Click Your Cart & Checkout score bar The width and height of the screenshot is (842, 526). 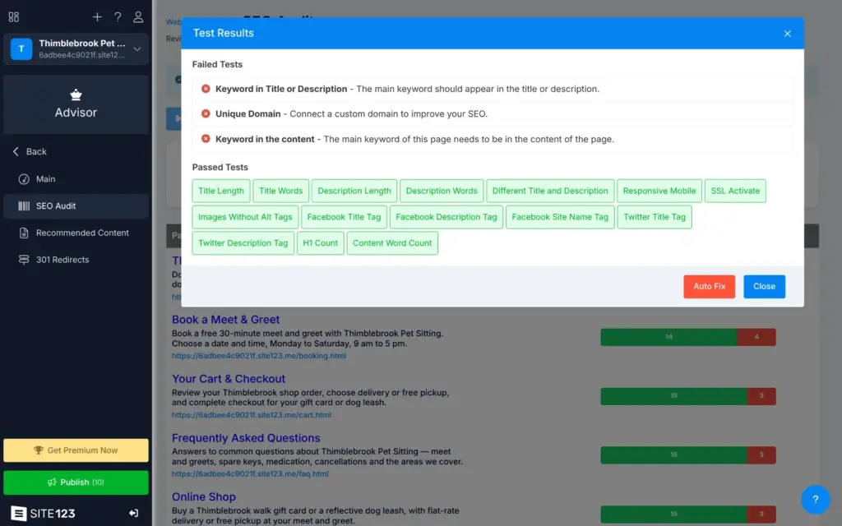click(688, 396)
